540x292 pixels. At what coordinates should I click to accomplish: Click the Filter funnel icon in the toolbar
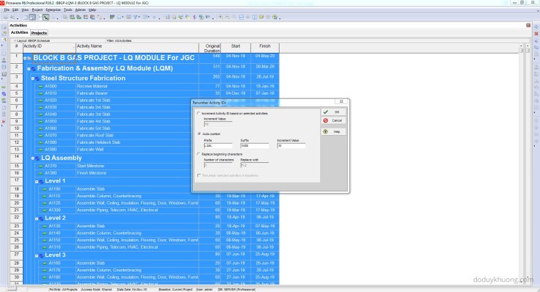click(x=135, y=17)
